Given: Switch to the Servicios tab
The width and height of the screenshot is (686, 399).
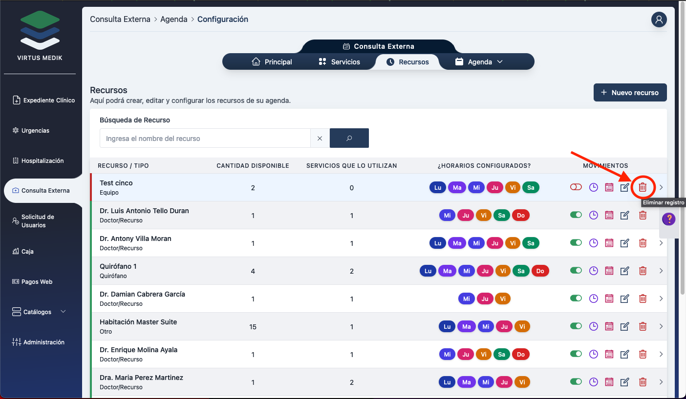Looking at the screenshot, I should tap(340, 62).
